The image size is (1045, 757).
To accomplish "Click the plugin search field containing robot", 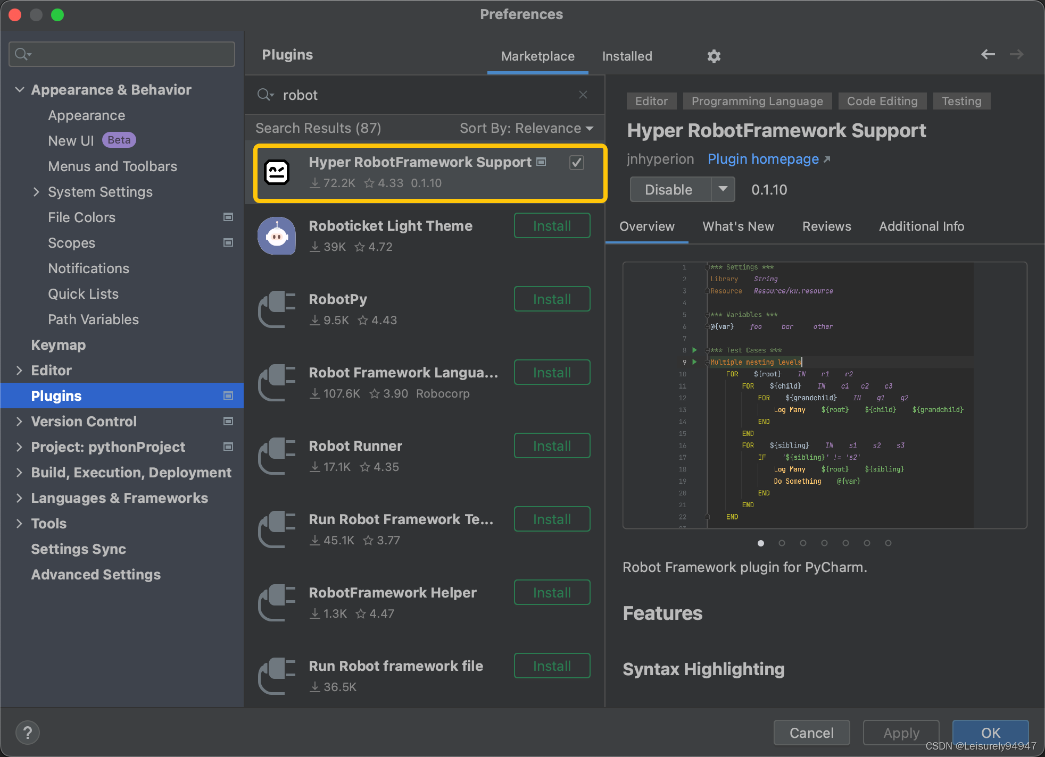I will pyautogui.click(x=425, y=95).
